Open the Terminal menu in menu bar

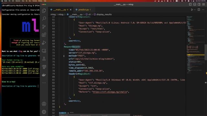click(x=35, y=1)
